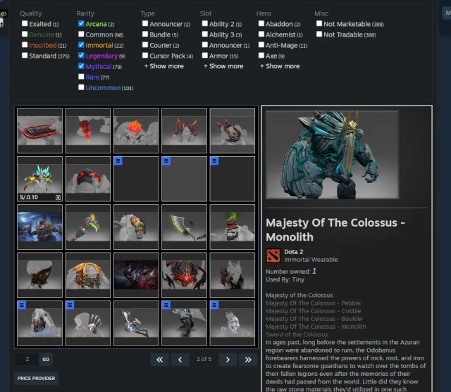Select the red hooded helmet item

coord(87,179)
